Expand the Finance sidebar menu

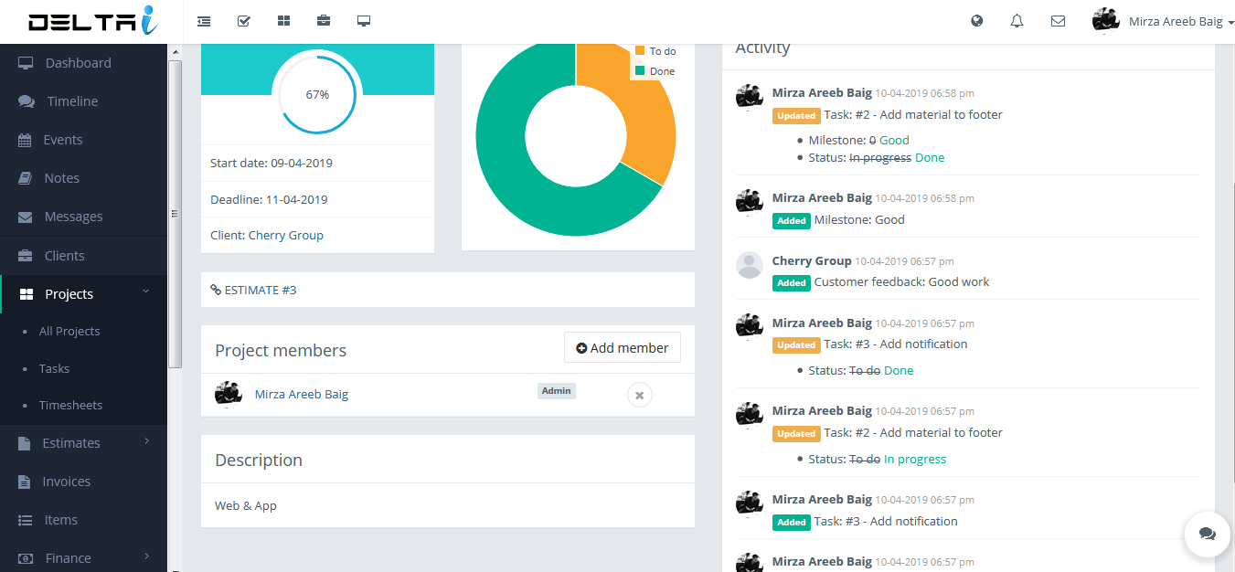click(x=83, y=558)
